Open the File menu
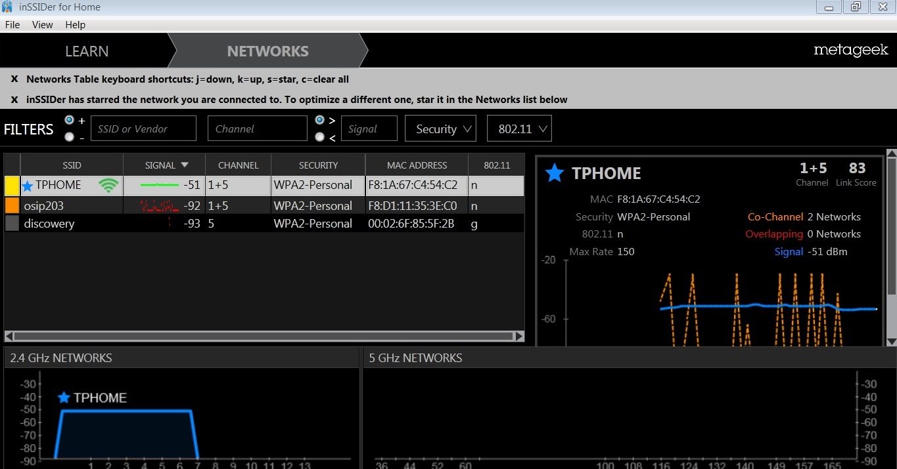Image resolution: width=897 pixels, height=469 pixels. (12, 24)
